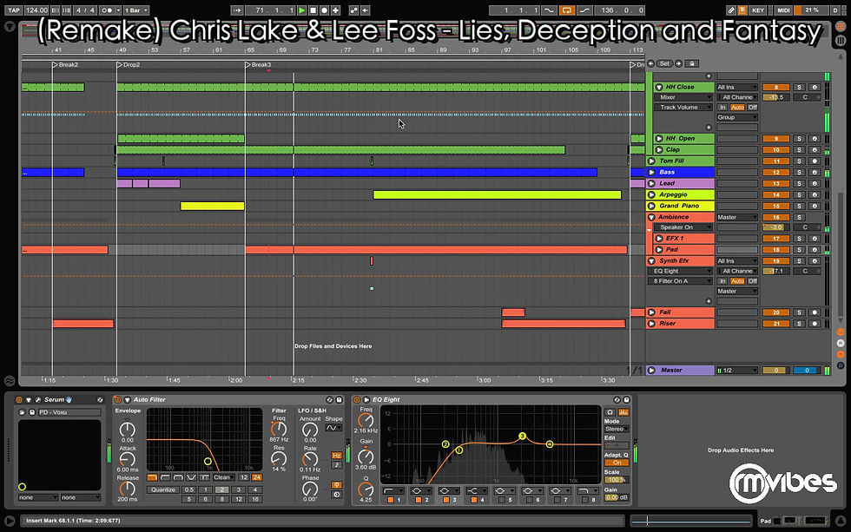Viewport: 851px width, 532px height.
Task: Open the LFO Shape waveform dropdown
Action: click(333, 428)
